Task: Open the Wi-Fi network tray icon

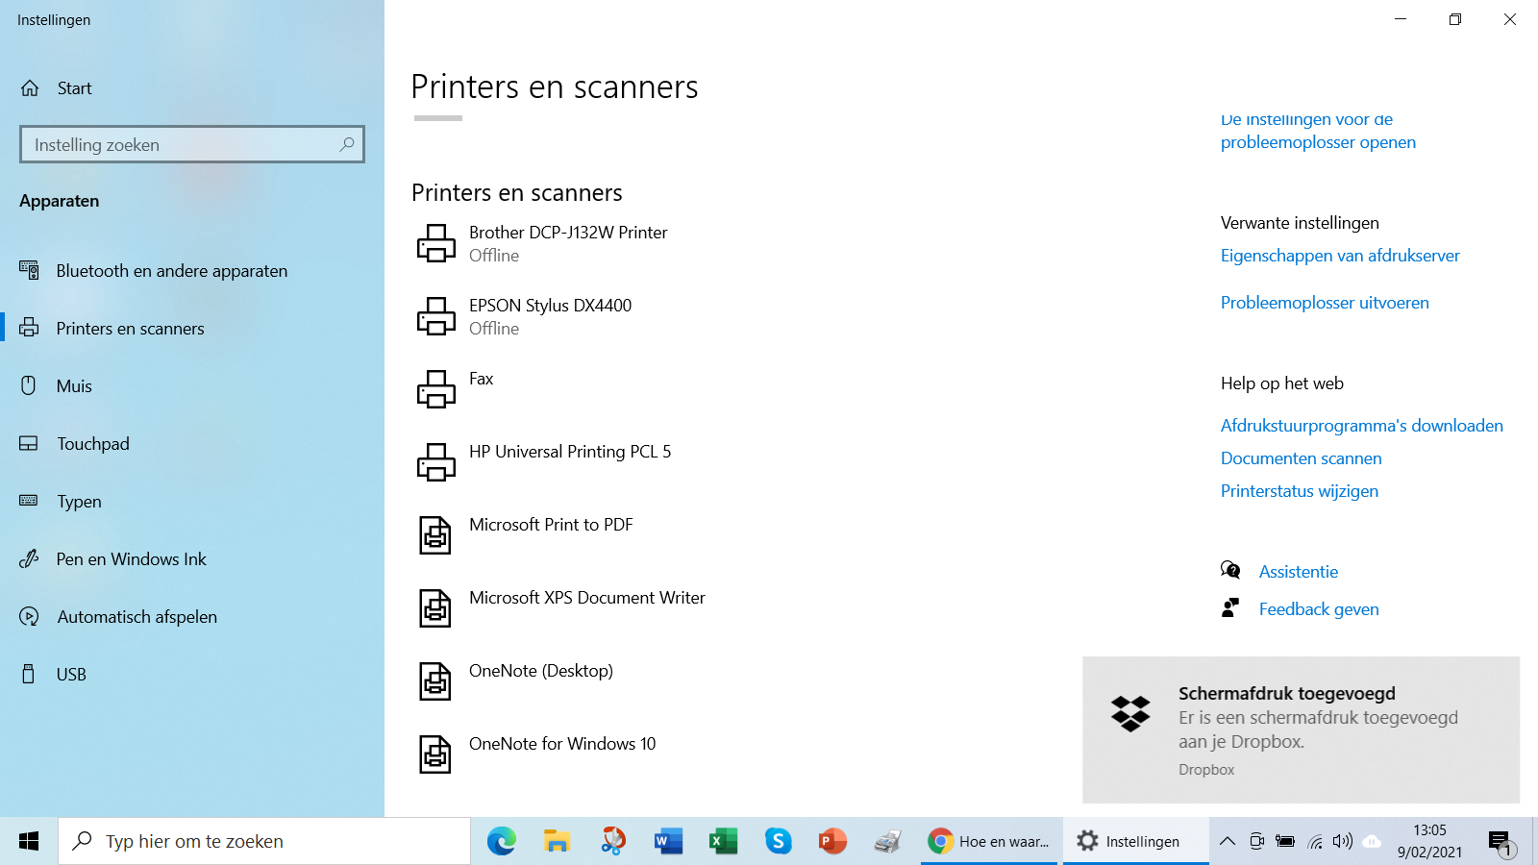Action: (1315, 842)
